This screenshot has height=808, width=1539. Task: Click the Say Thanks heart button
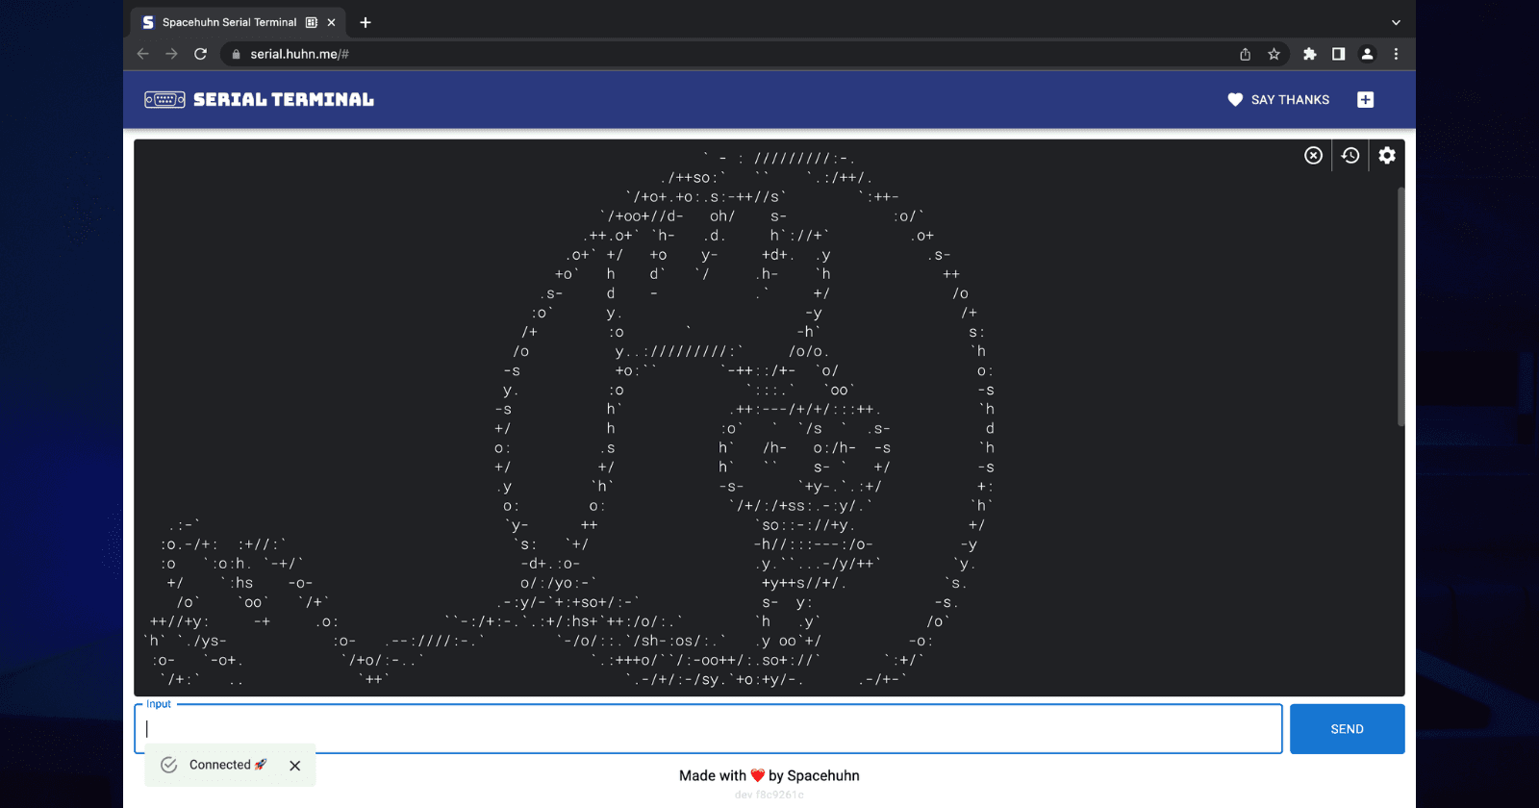point(1278,100)
